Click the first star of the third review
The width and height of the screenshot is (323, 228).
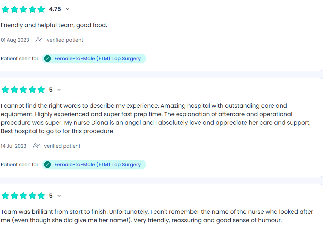pos(5,196)
